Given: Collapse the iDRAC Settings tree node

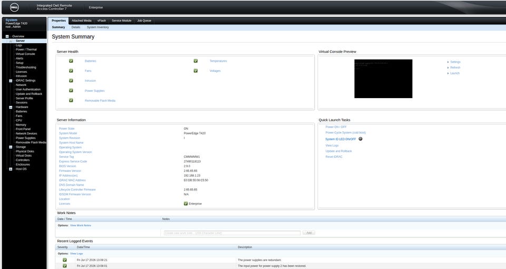Looking at the screenshot, I should tap(11, 81).
